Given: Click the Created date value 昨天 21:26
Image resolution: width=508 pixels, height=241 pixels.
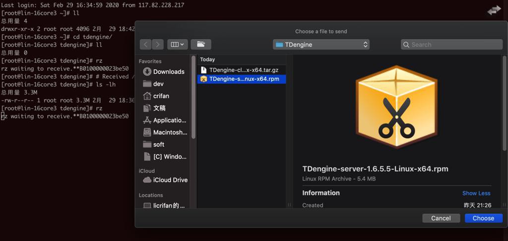Looking at the screenshot, I should pos(478,205).
